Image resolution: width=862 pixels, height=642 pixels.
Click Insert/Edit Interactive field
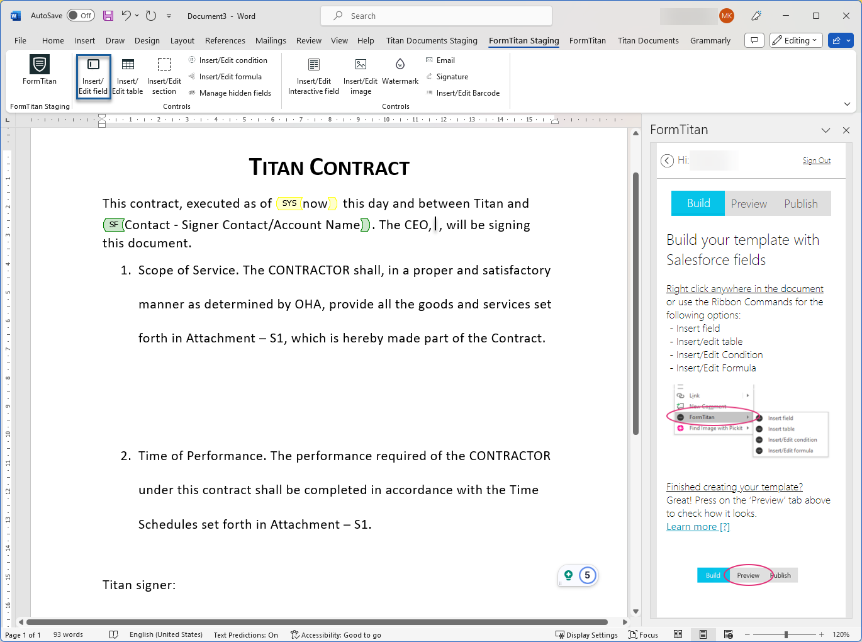[x=313, y=76]
